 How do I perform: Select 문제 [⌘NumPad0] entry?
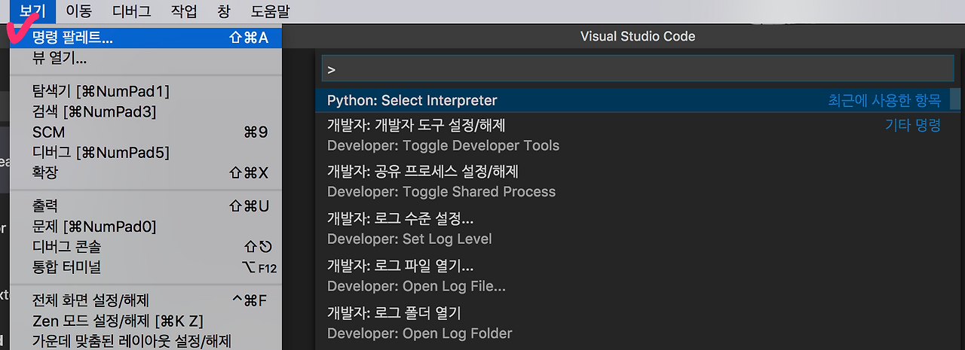click(146, 226)
